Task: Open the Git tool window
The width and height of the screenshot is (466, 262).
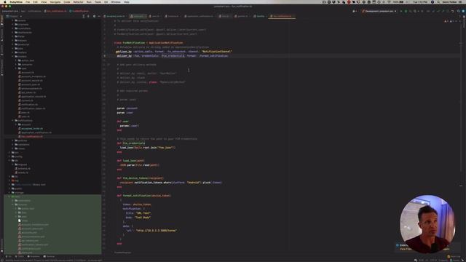Action: point(9,256)
